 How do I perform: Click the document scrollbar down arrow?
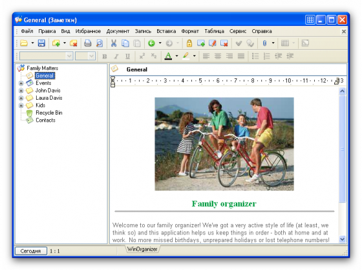(342, 239)
